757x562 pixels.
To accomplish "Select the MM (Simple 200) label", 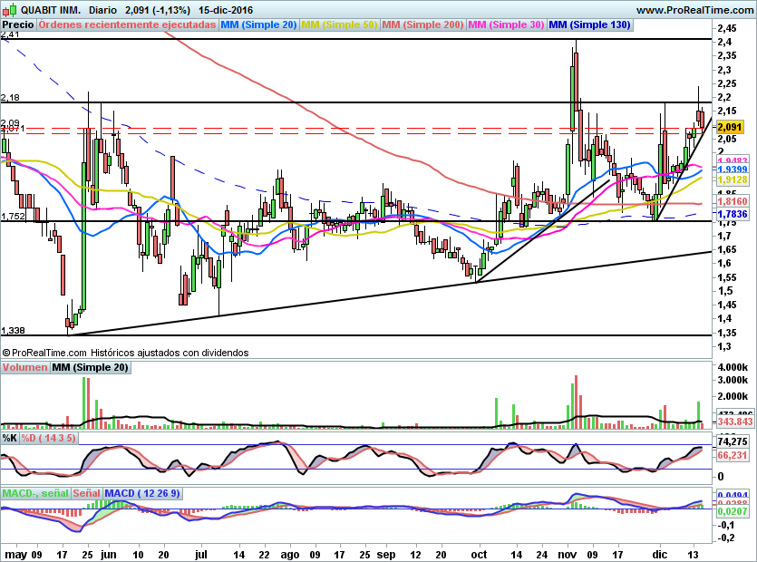I will pos(422,24).
